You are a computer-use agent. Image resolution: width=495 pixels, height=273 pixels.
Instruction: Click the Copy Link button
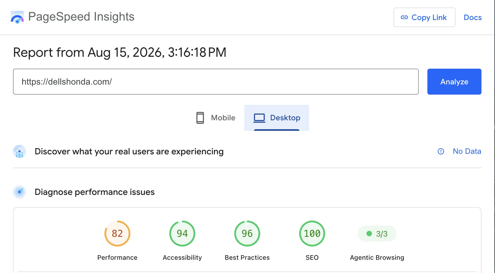click(x=424, y=17)
